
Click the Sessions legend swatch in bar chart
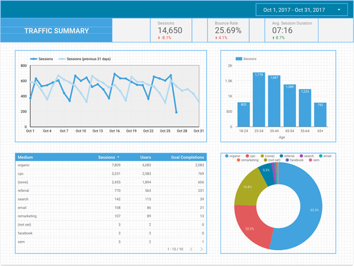point(239,59)
